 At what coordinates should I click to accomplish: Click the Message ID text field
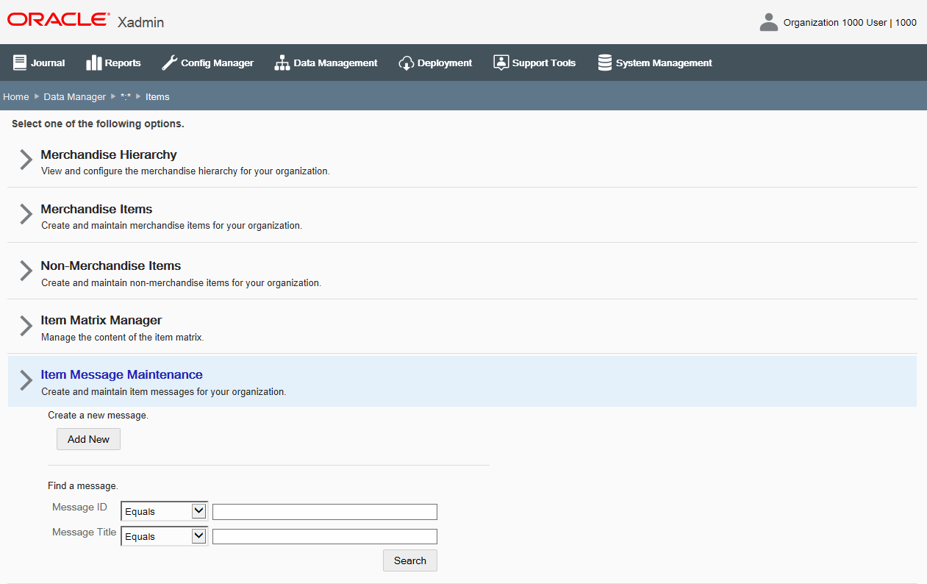[x=325, y=512]
